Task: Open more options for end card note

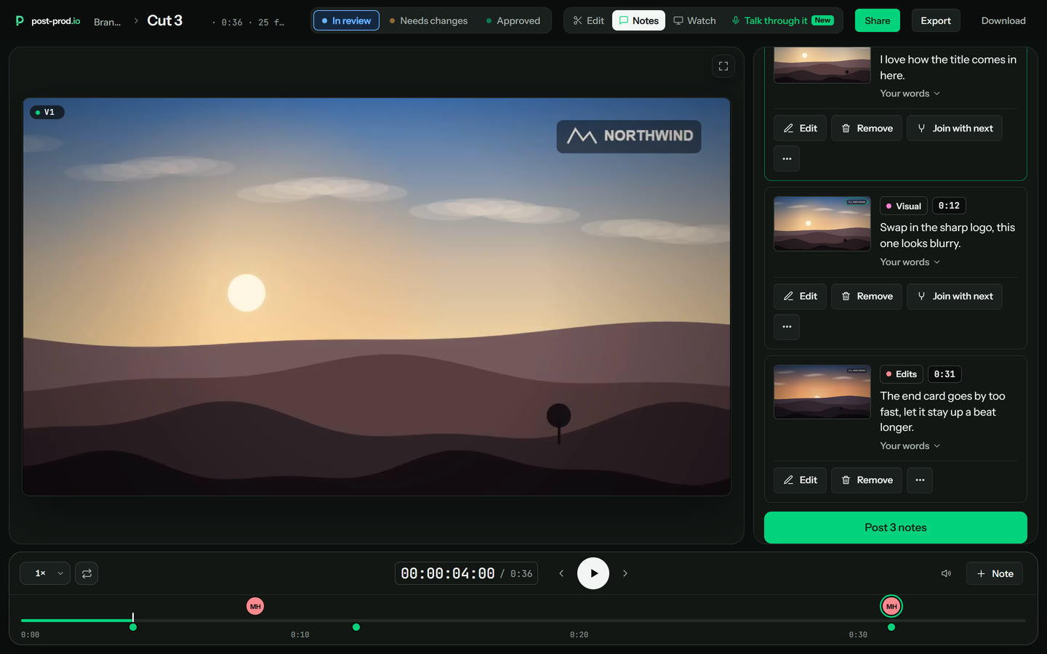Action: click(x=920, y=480)
